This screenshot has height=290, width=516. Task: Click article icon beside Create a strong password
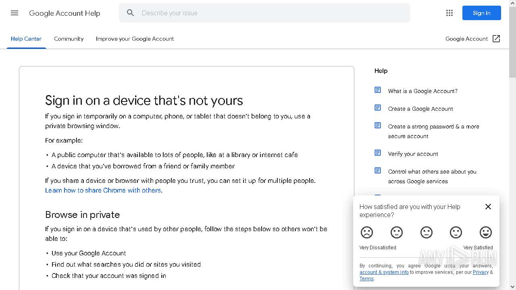[x=378, y=125]
